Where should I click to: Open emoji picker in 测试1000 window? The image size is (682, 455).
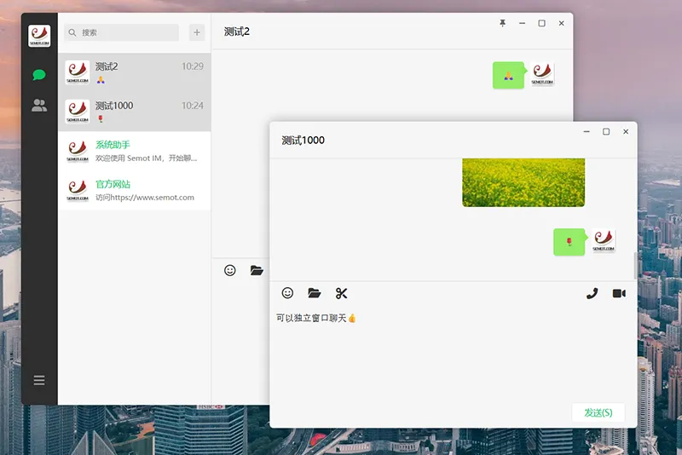[287, 293]
